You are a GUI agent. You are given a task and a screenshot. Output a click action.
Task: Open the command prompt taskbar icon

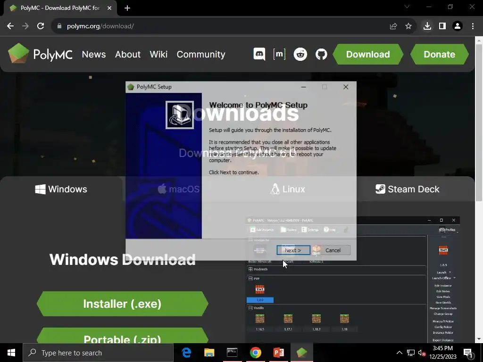232,353
